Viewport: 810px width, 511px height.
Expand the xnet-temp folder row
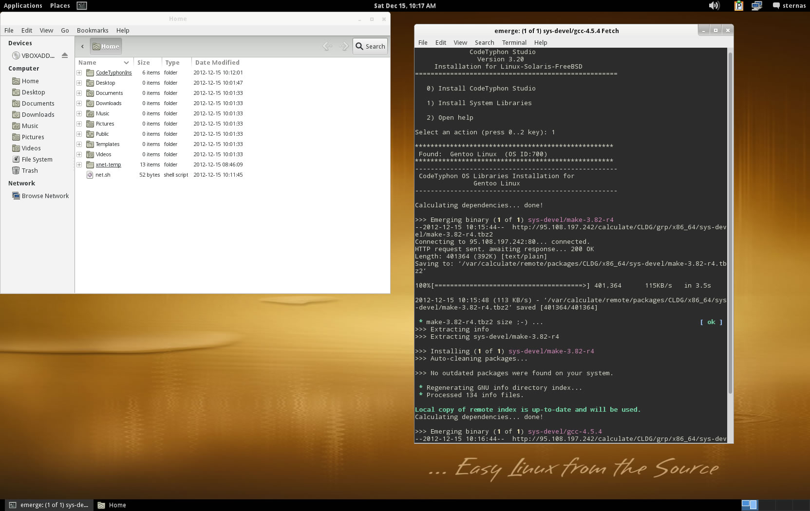(79, 164)
